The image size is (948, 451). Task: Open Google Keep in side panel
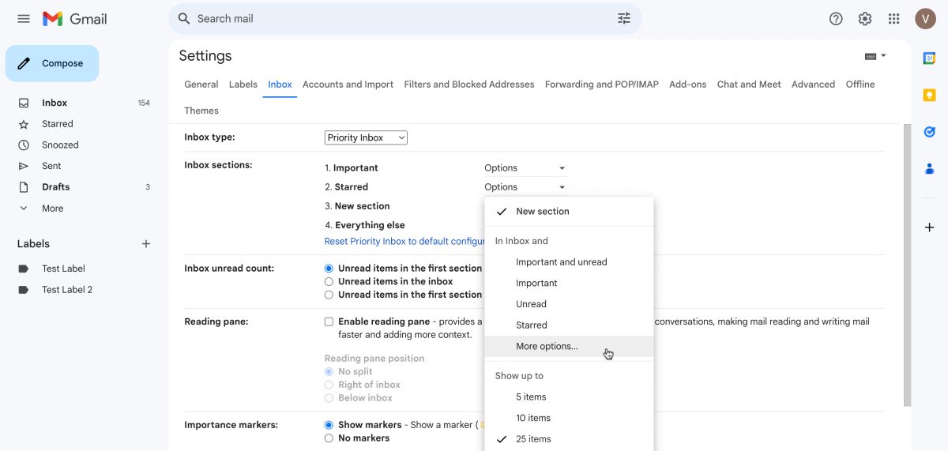coord(929,95)
